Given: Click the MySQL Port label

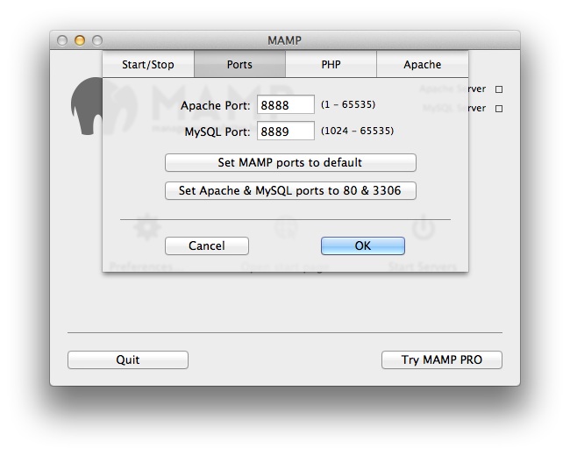Looking at the screenshot, I should [x=217, y=132].
